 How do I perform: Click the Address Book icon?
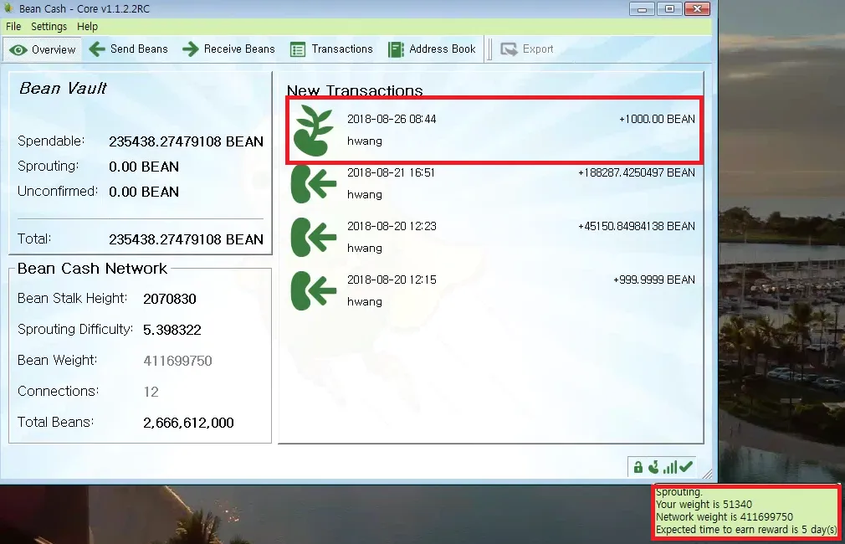pyautogui.click(x=396, y=49)
